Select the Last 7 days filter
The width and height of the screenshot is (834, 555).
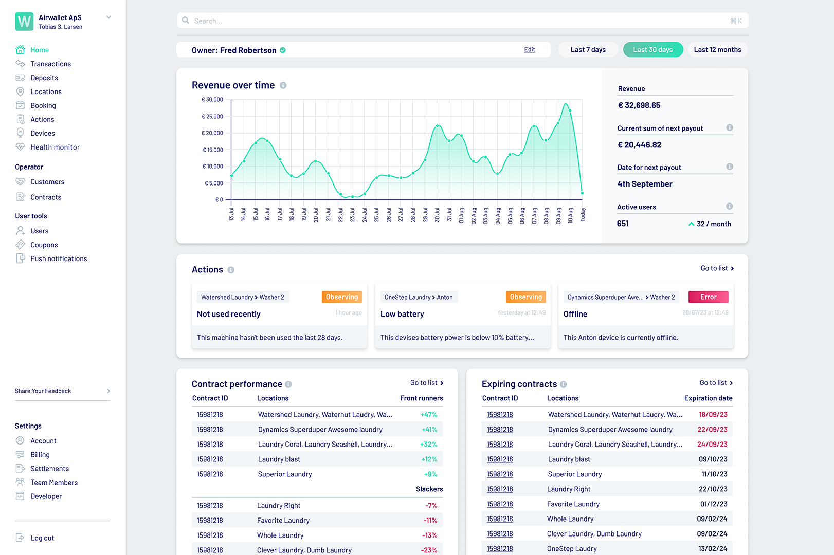[588, 50]
